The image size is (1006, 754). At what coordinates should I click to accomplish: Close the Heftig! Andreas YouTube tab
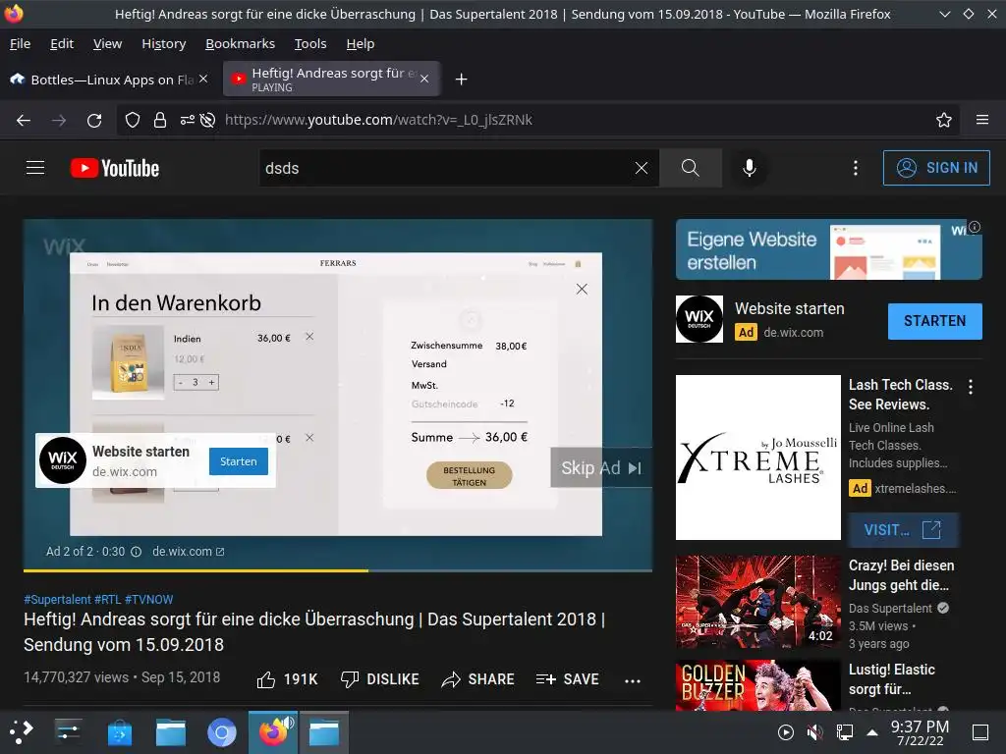pyautogui.click(x=424, y=79)
